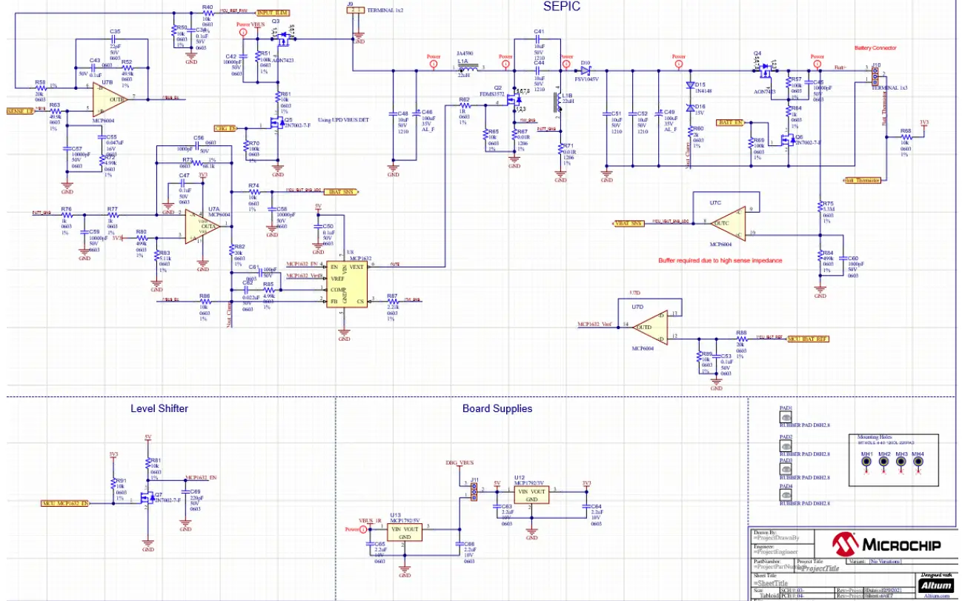Open the Altium.com link
This screenshot has height=601, width=962.
point(937,596)
